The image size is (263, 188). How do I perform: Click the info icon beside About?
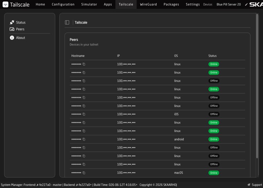tap(12, 38)
